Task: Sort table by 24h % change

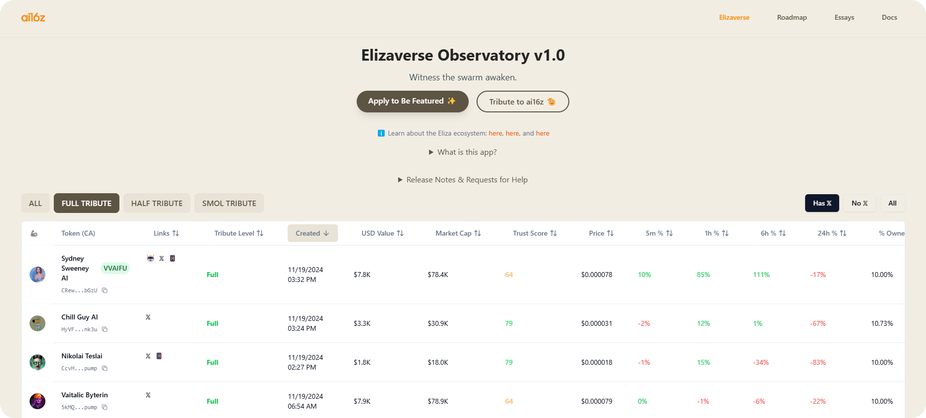Action: click(x=832, y=233)
